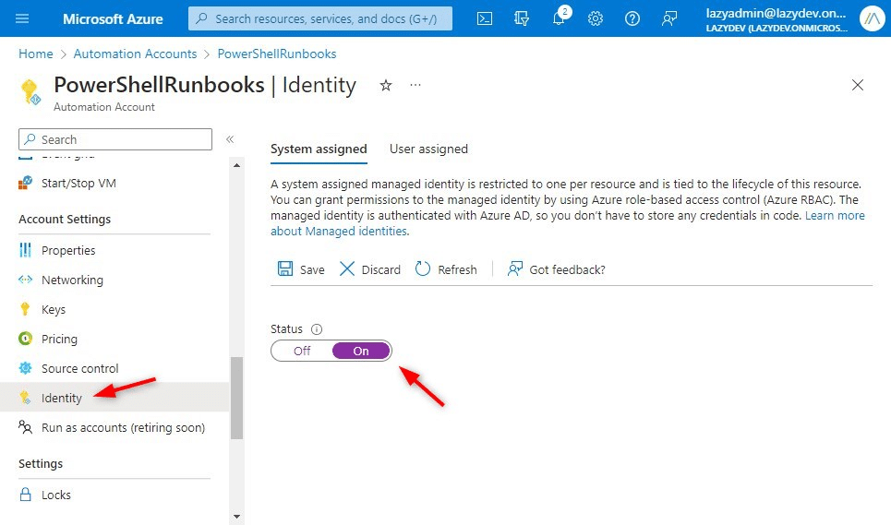Focus the top search resources box
This screenshot has width=891, height=525.
tap(319, 18)
